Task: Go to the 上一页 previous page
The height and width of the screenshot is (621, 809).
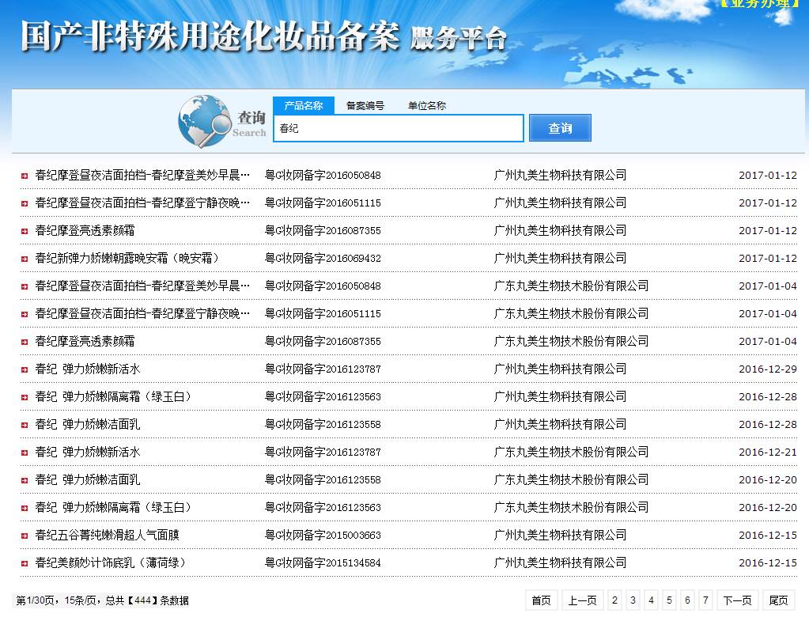Action: [583, 600]
